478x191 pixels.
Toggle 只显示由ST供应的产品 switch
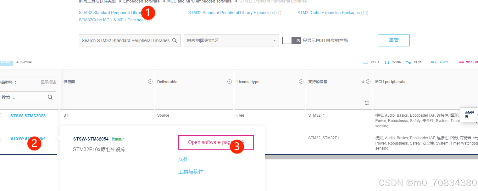pos(292,40)
